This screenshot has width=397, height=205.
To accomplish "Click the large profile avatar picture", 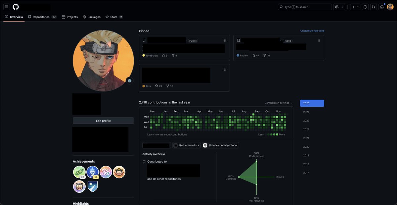I will [103, 60].
